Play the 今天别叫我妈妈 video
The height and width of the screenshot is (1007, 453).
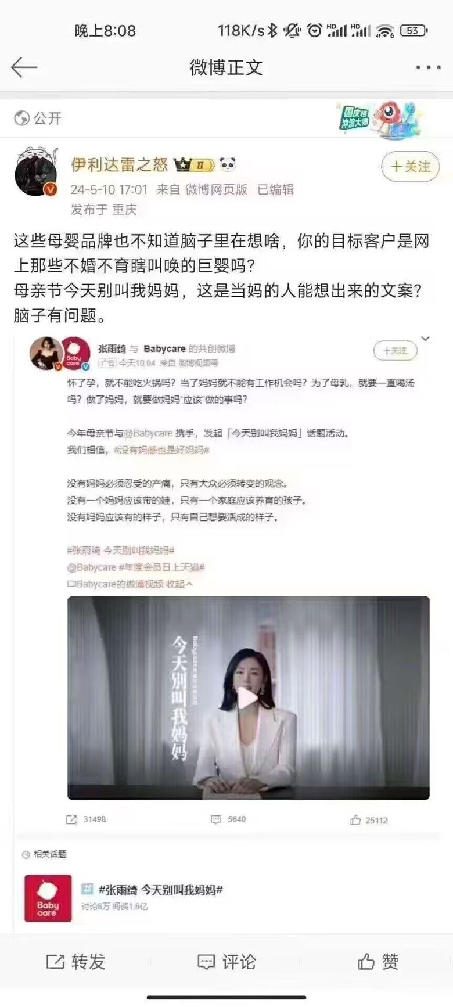(x=248, y=698)
